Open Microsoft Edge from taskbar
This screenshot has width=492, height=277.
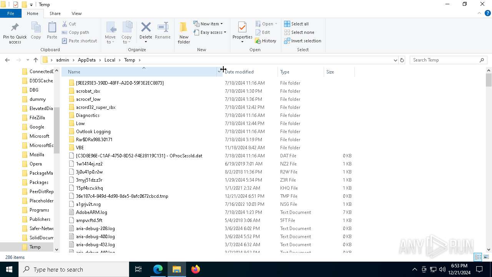pyautogui.click(x=158, y=269)
